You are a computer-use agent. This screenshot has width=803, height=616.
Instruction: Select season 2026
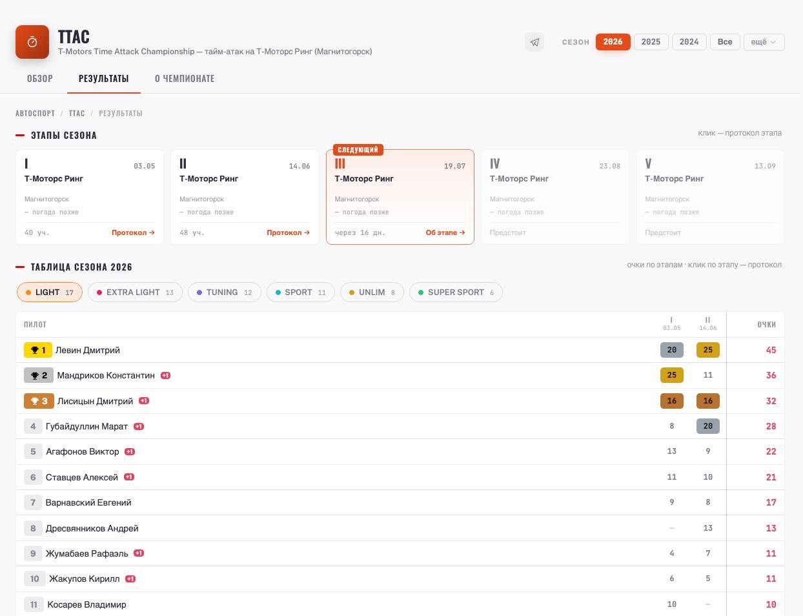click(613, 42)
